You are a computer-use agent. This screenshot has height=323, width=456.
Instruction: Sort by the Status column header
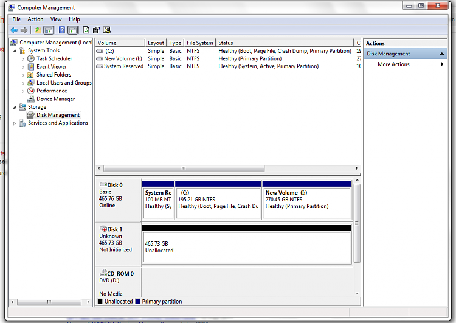click(x=285, y=43)
